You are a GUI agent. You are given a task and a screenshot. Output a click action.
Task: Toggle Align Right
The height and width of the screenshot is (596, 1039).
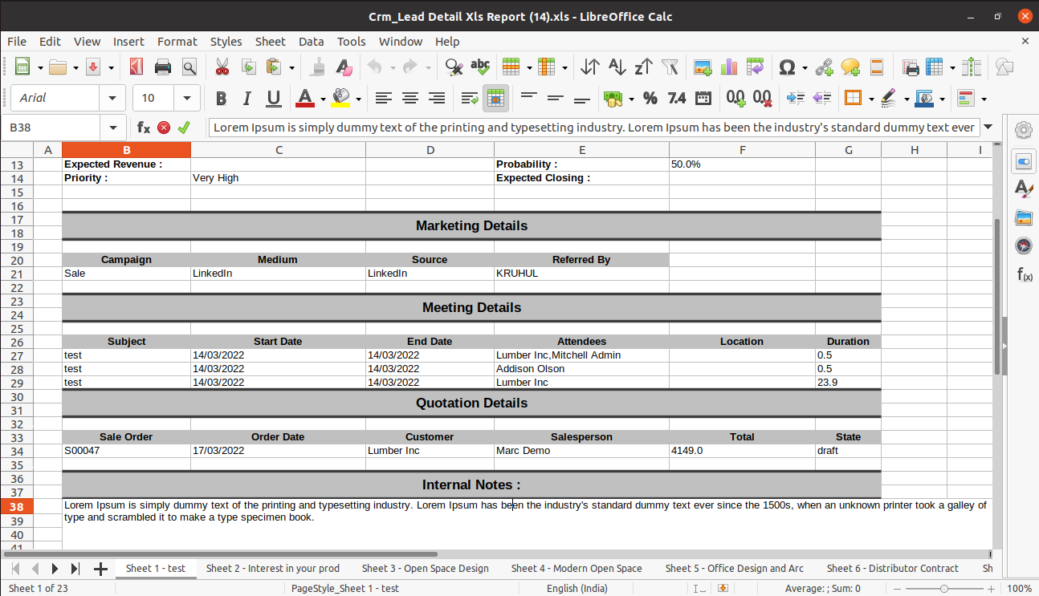click(x=437, y=98)
